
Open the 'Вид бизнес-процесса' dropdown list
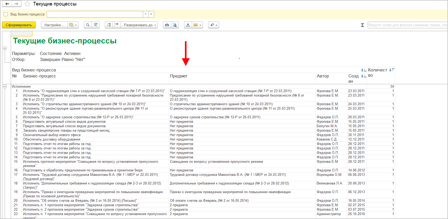click(x=145, y=14)
